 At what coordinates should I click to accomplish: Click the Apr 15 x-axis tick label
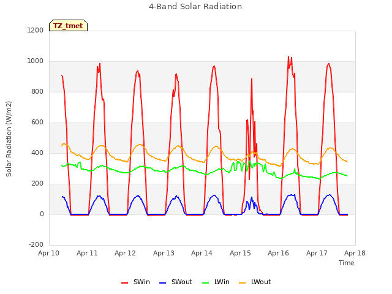[x=240, y=253]
